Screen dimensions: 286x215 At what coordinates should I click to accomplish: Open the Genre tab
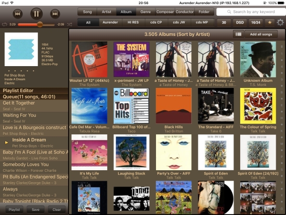[x=146, y=12]
